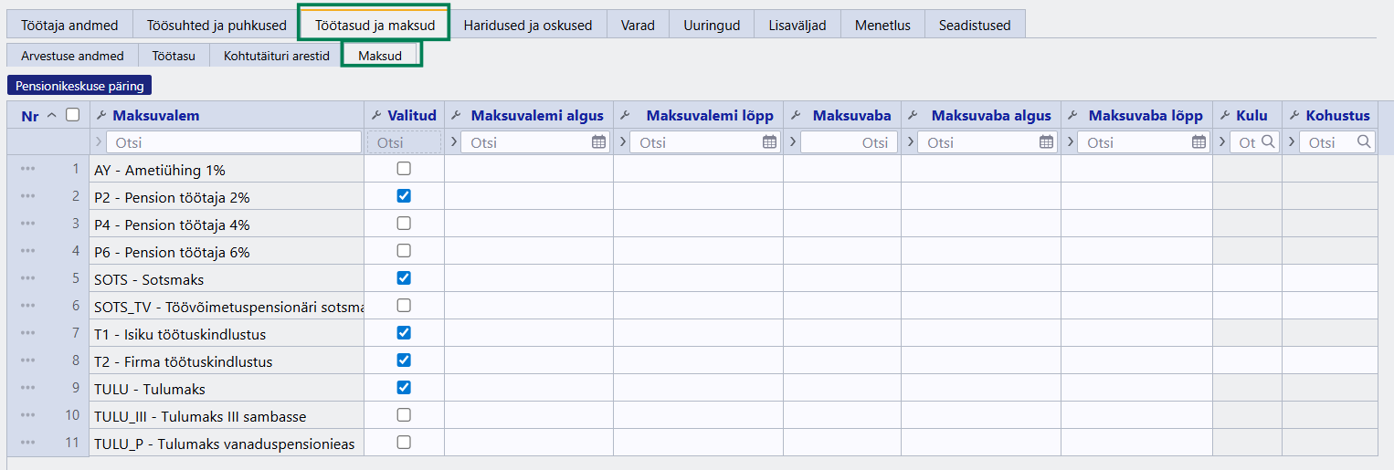
Task: Open the Töötasu sub-tab
Action: 174,56
